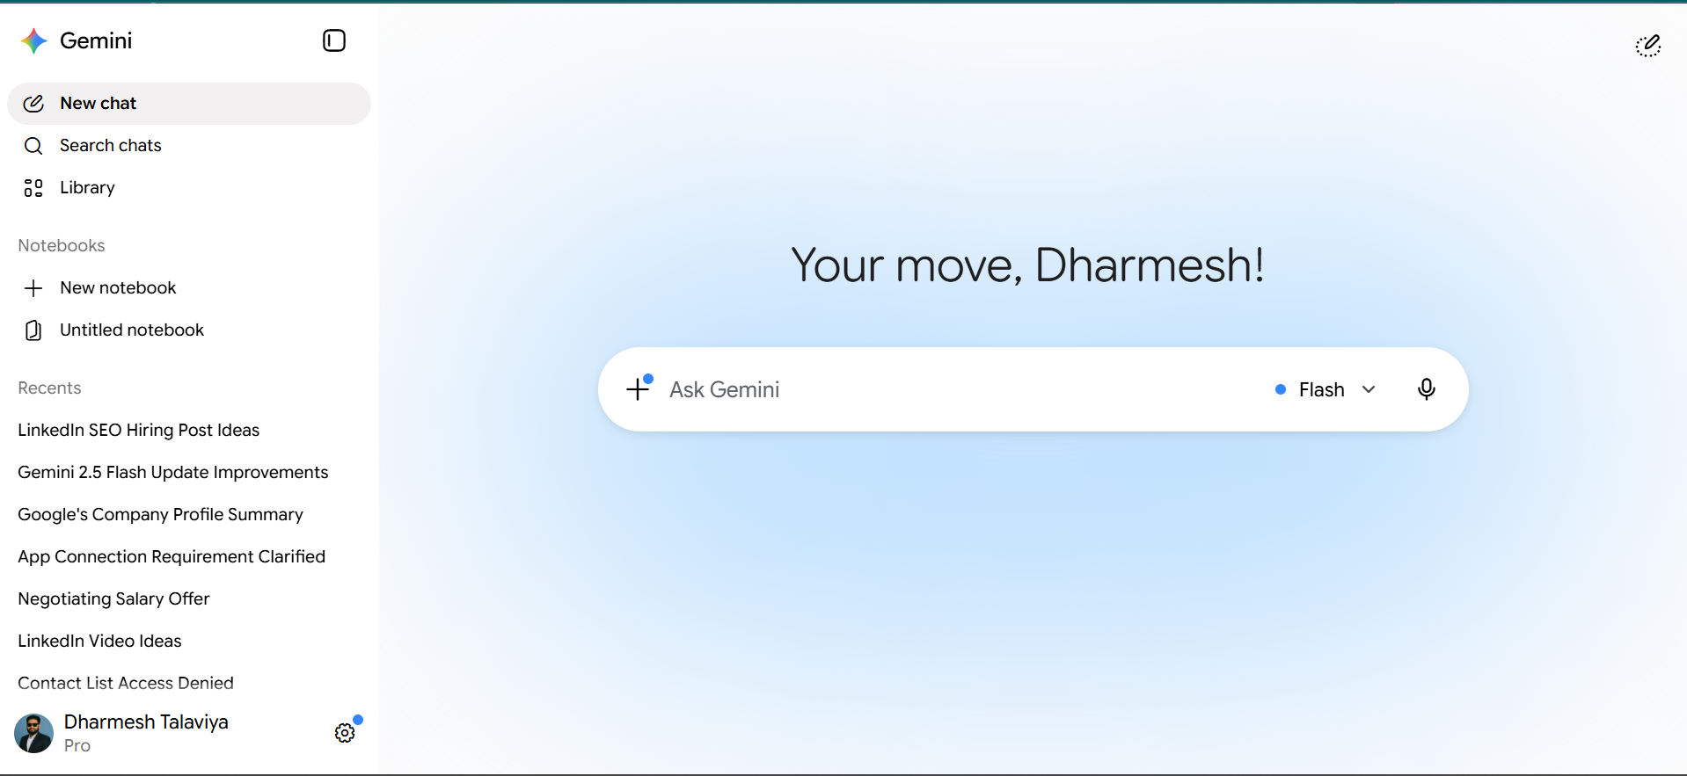This screenshot has width=1687, height=776.
Task: Open Untitled notebook
Action: 189,330
